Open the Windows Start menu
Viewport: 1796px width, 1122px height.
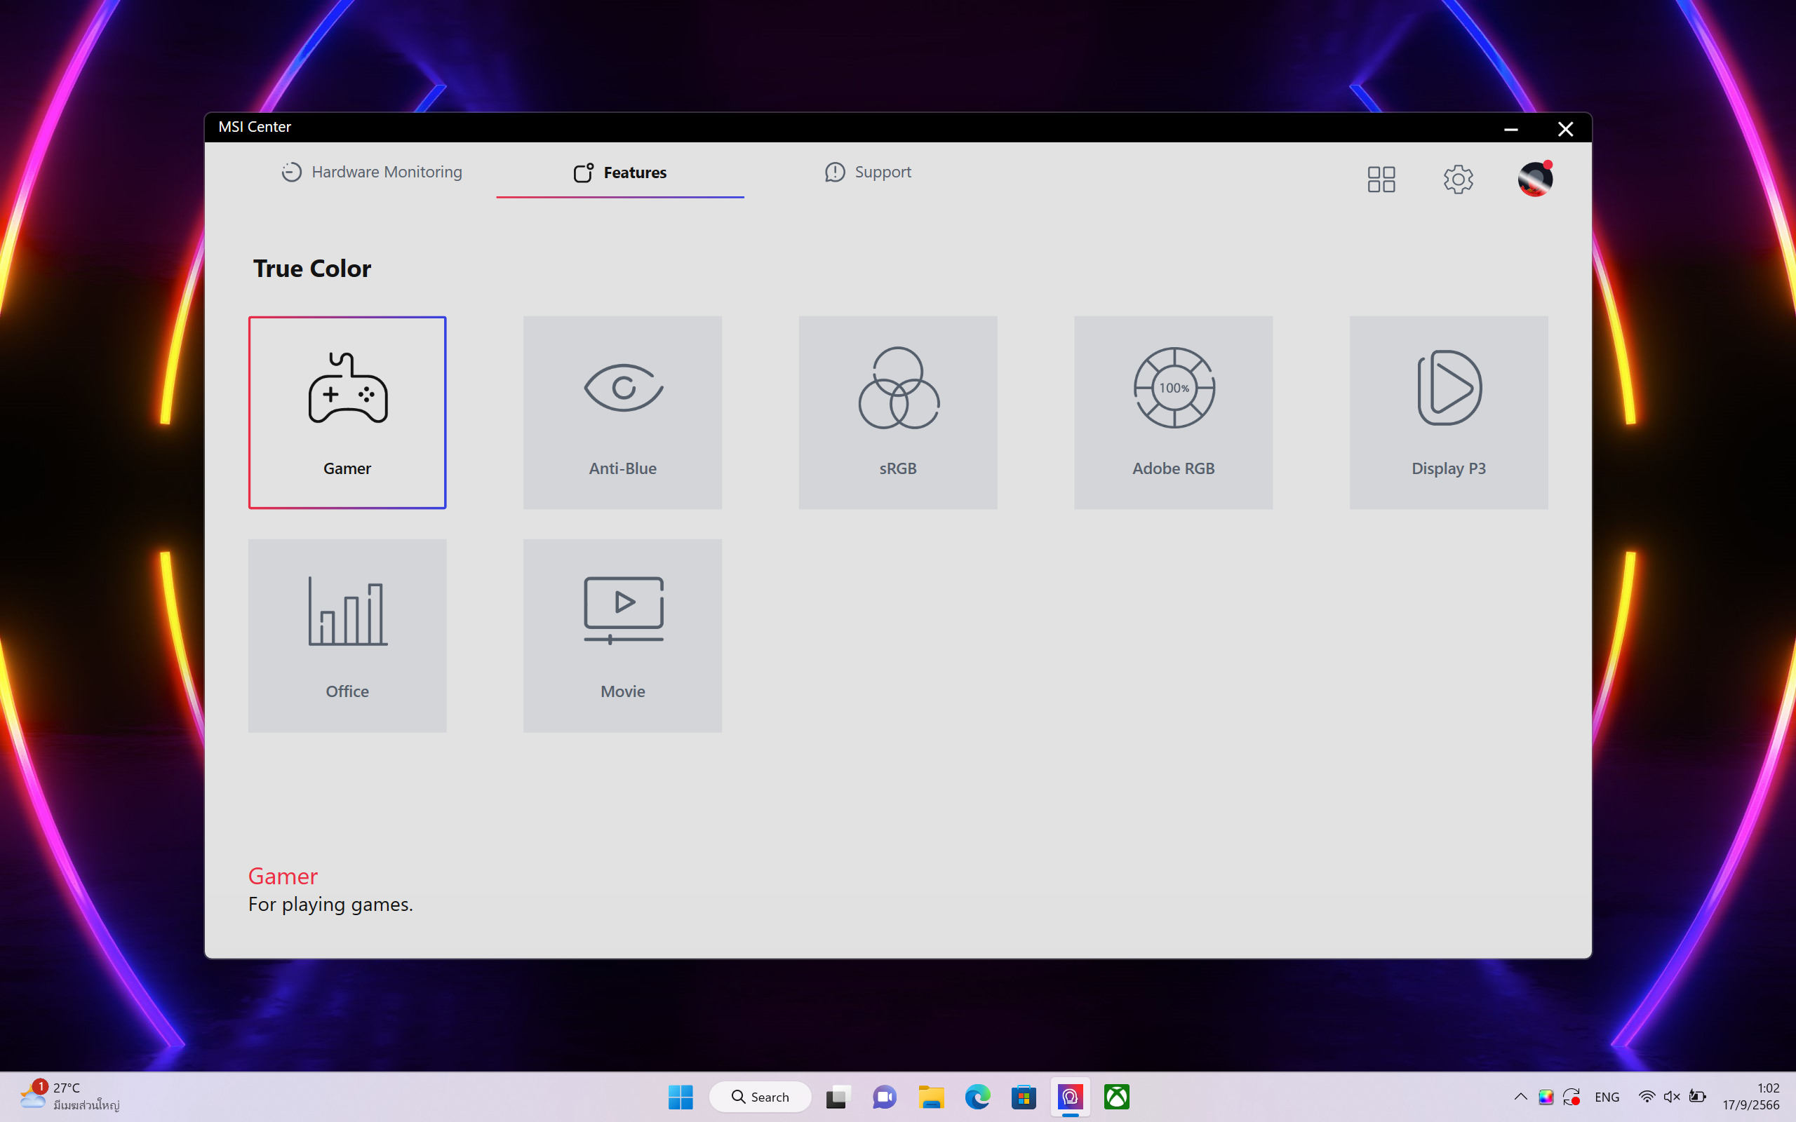[681, 1097]
